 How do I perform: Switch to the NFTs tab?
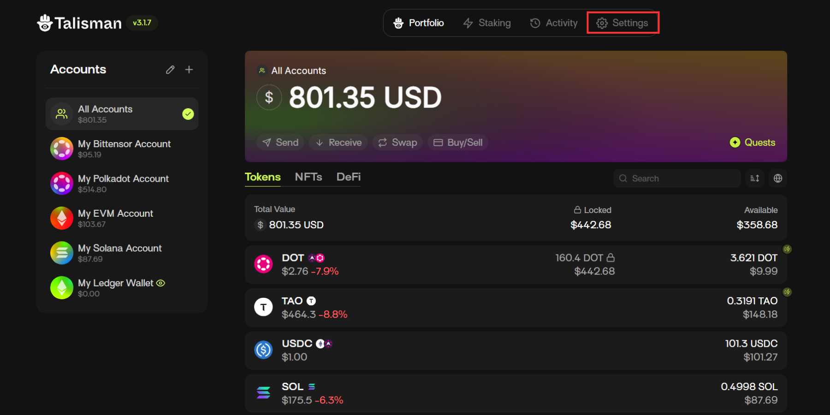[308, 177]
